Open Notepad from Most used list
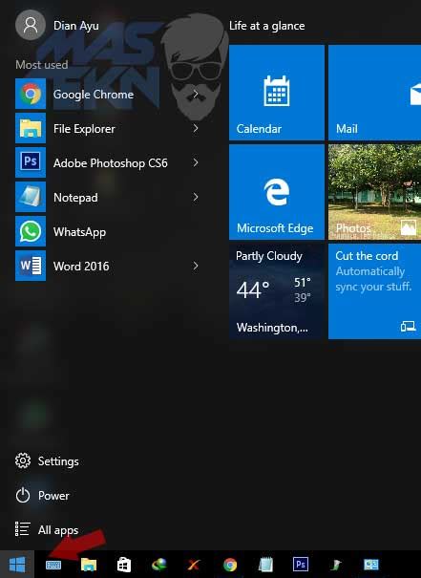The width and height of the screenshot is (421, 578). tap(109, 197)
